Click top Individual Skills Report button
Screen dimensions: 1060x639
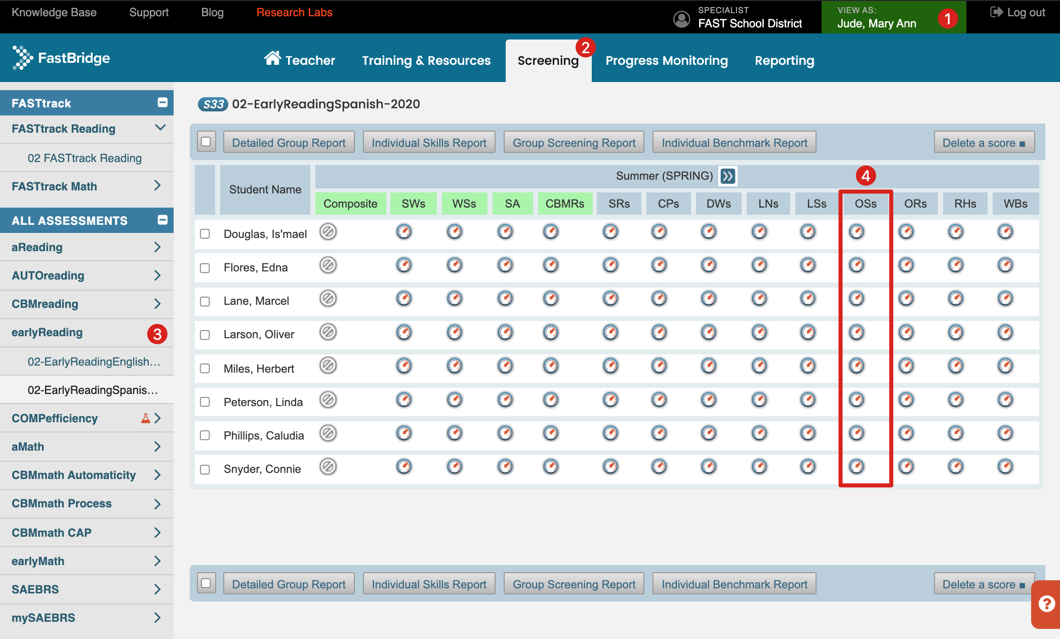429,142
